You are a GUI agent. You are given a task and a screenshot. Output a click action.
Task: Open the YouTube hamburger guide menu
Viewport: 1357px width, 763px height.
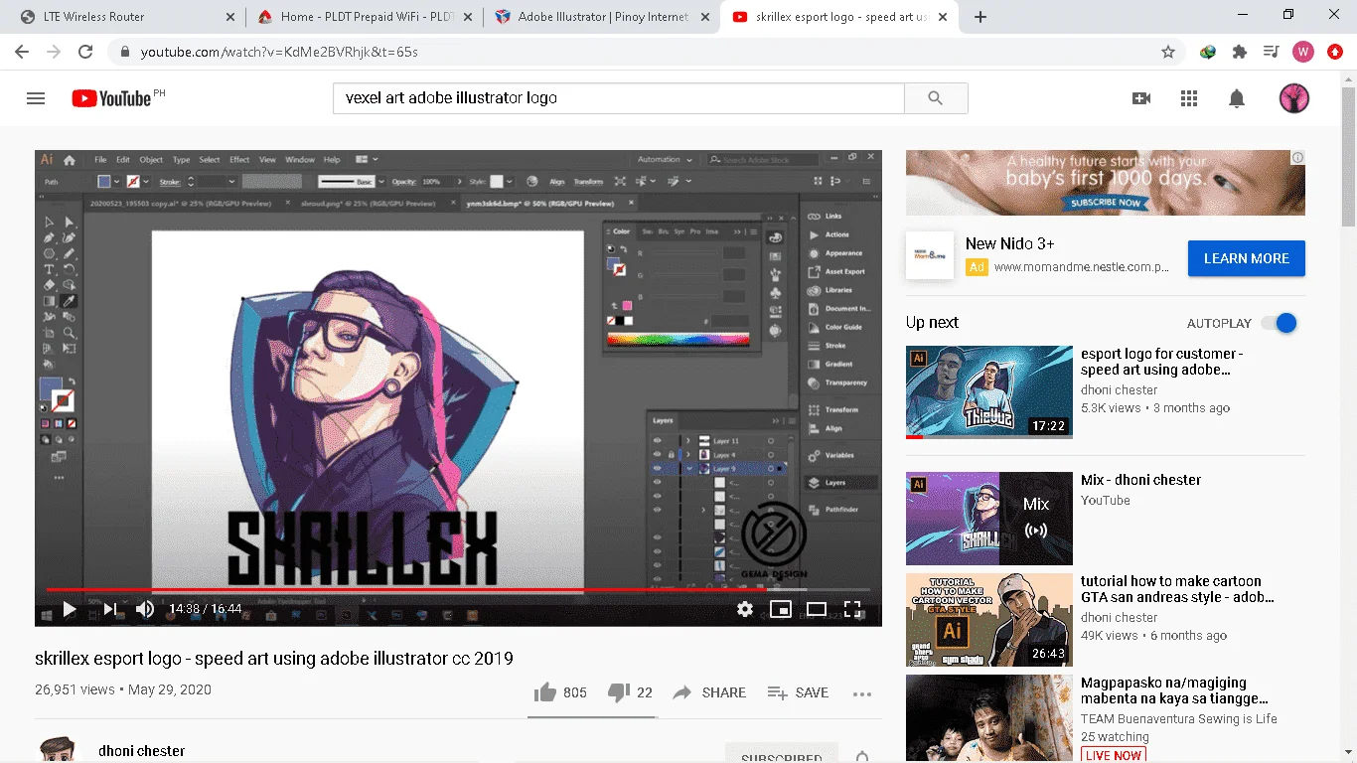tap(36, 98)
